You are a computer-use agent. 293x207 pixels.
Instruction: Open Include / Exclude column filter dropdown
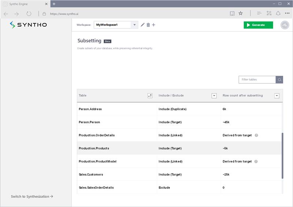214,95
